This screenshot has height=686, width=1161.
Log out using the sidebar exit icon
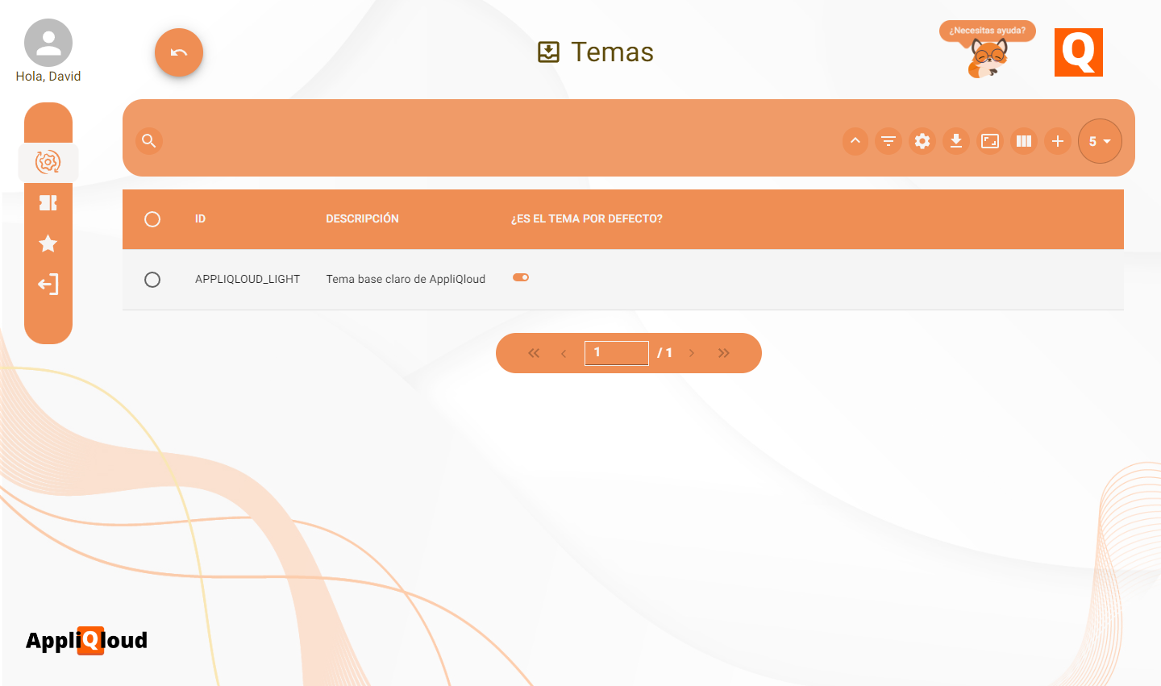48,284
